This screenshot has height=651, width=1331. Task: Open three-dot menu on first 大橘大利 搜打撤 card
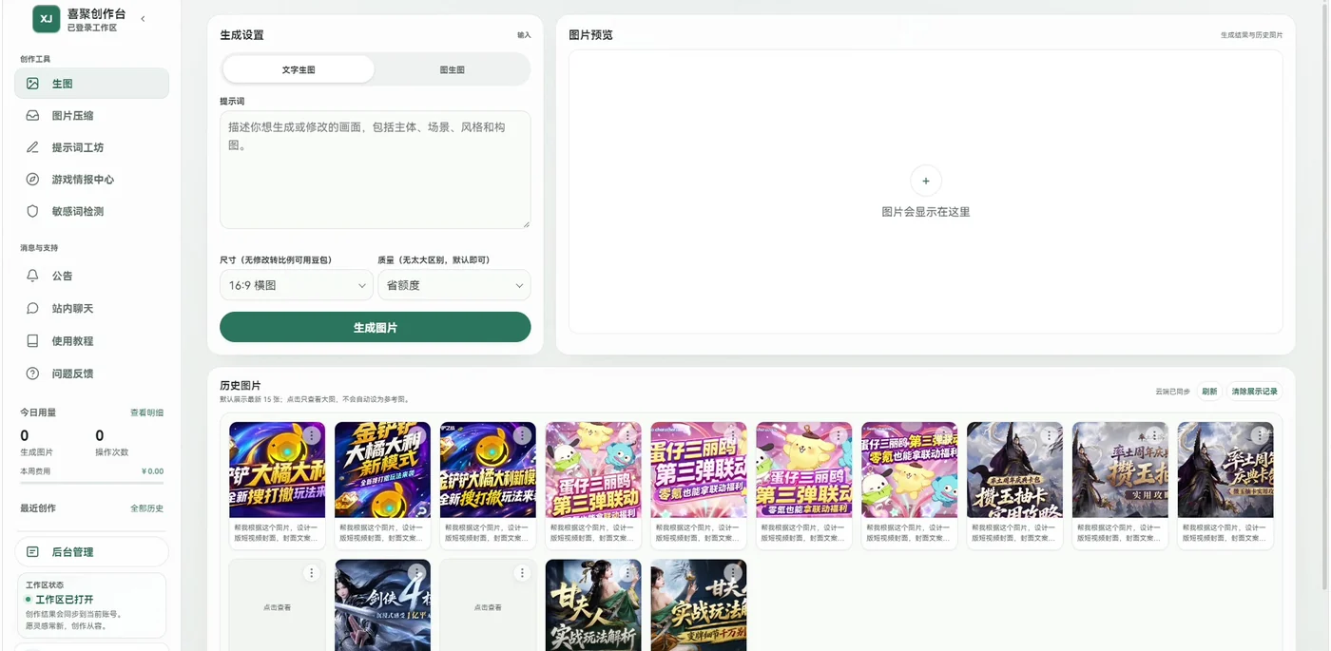click(311, 435)
